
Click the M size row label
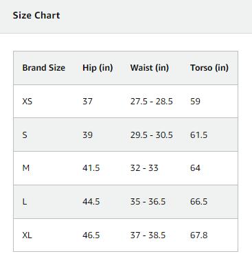coord(26,168)
